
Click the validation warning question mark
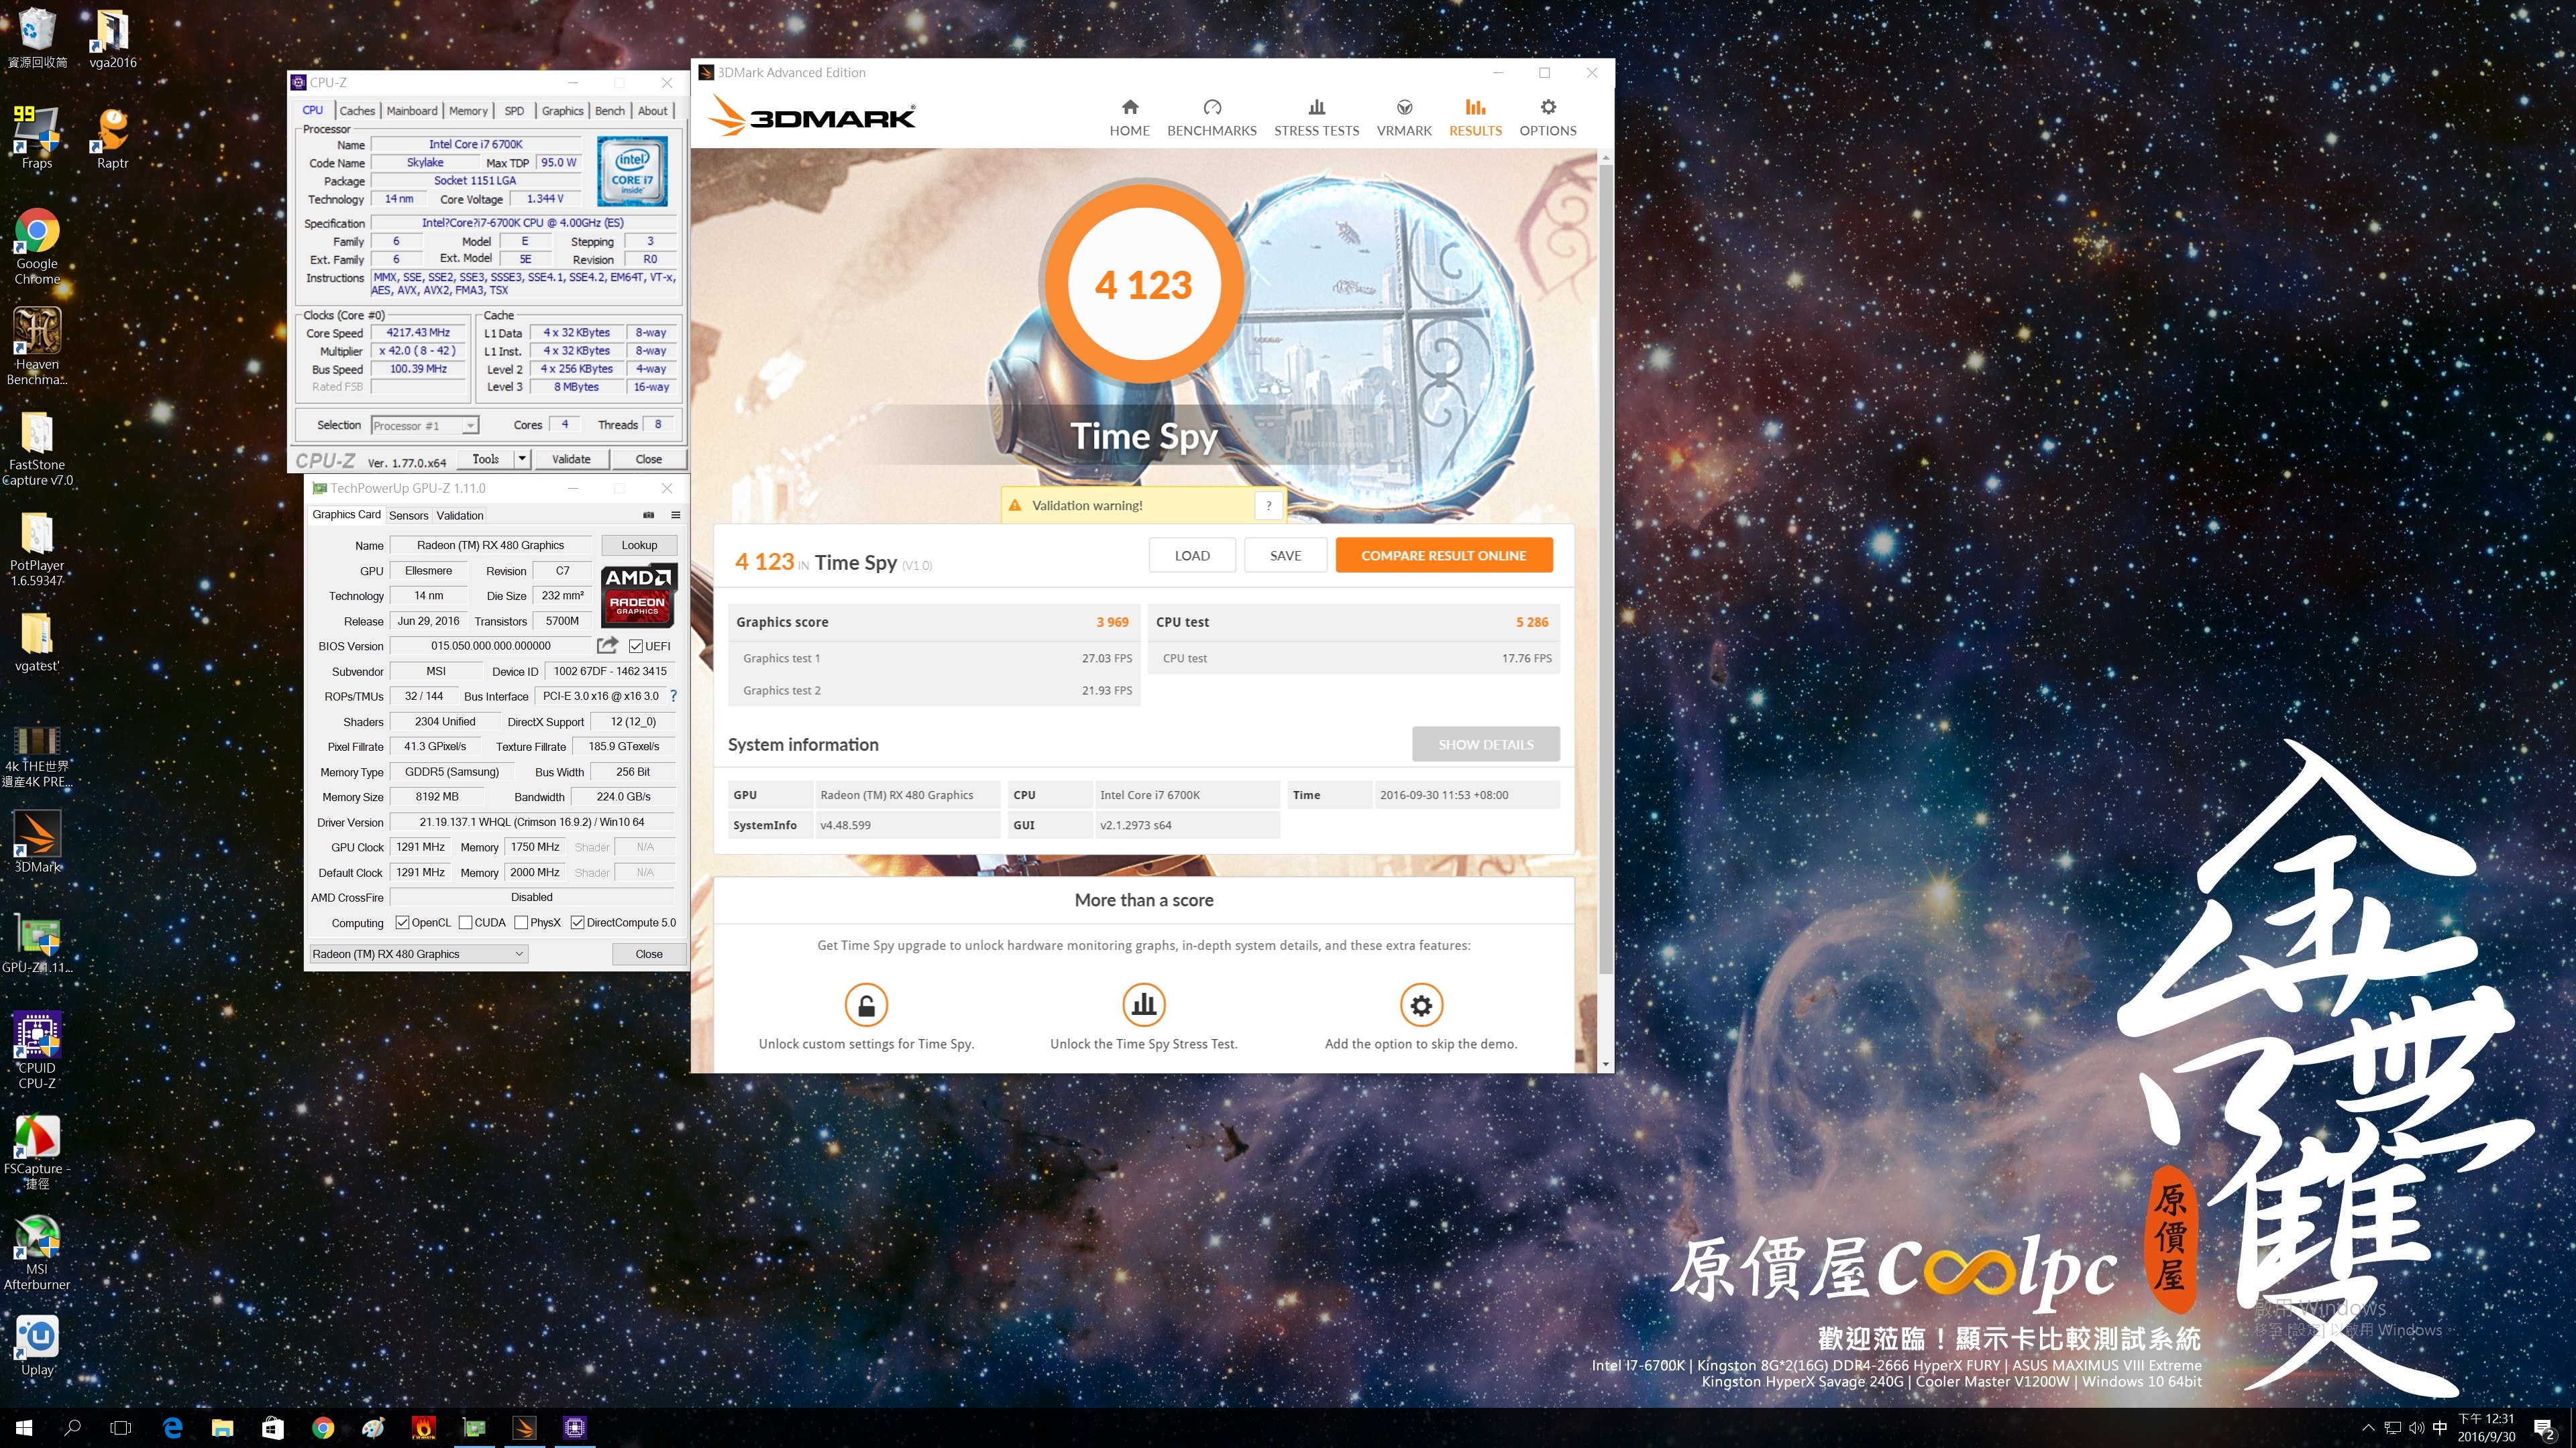[x=1268, y=505]
